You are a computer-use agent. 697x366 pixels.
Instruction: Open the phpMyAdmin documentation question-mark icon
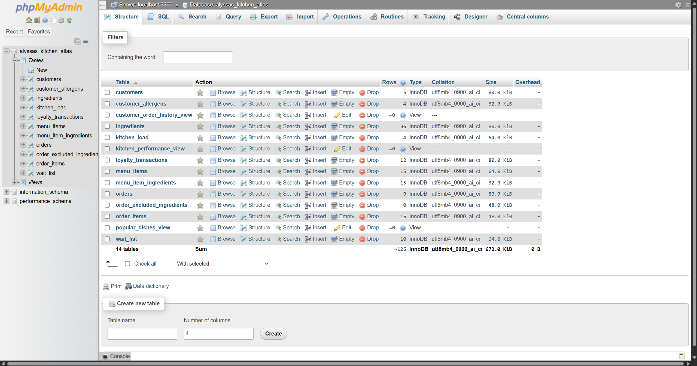45,20
